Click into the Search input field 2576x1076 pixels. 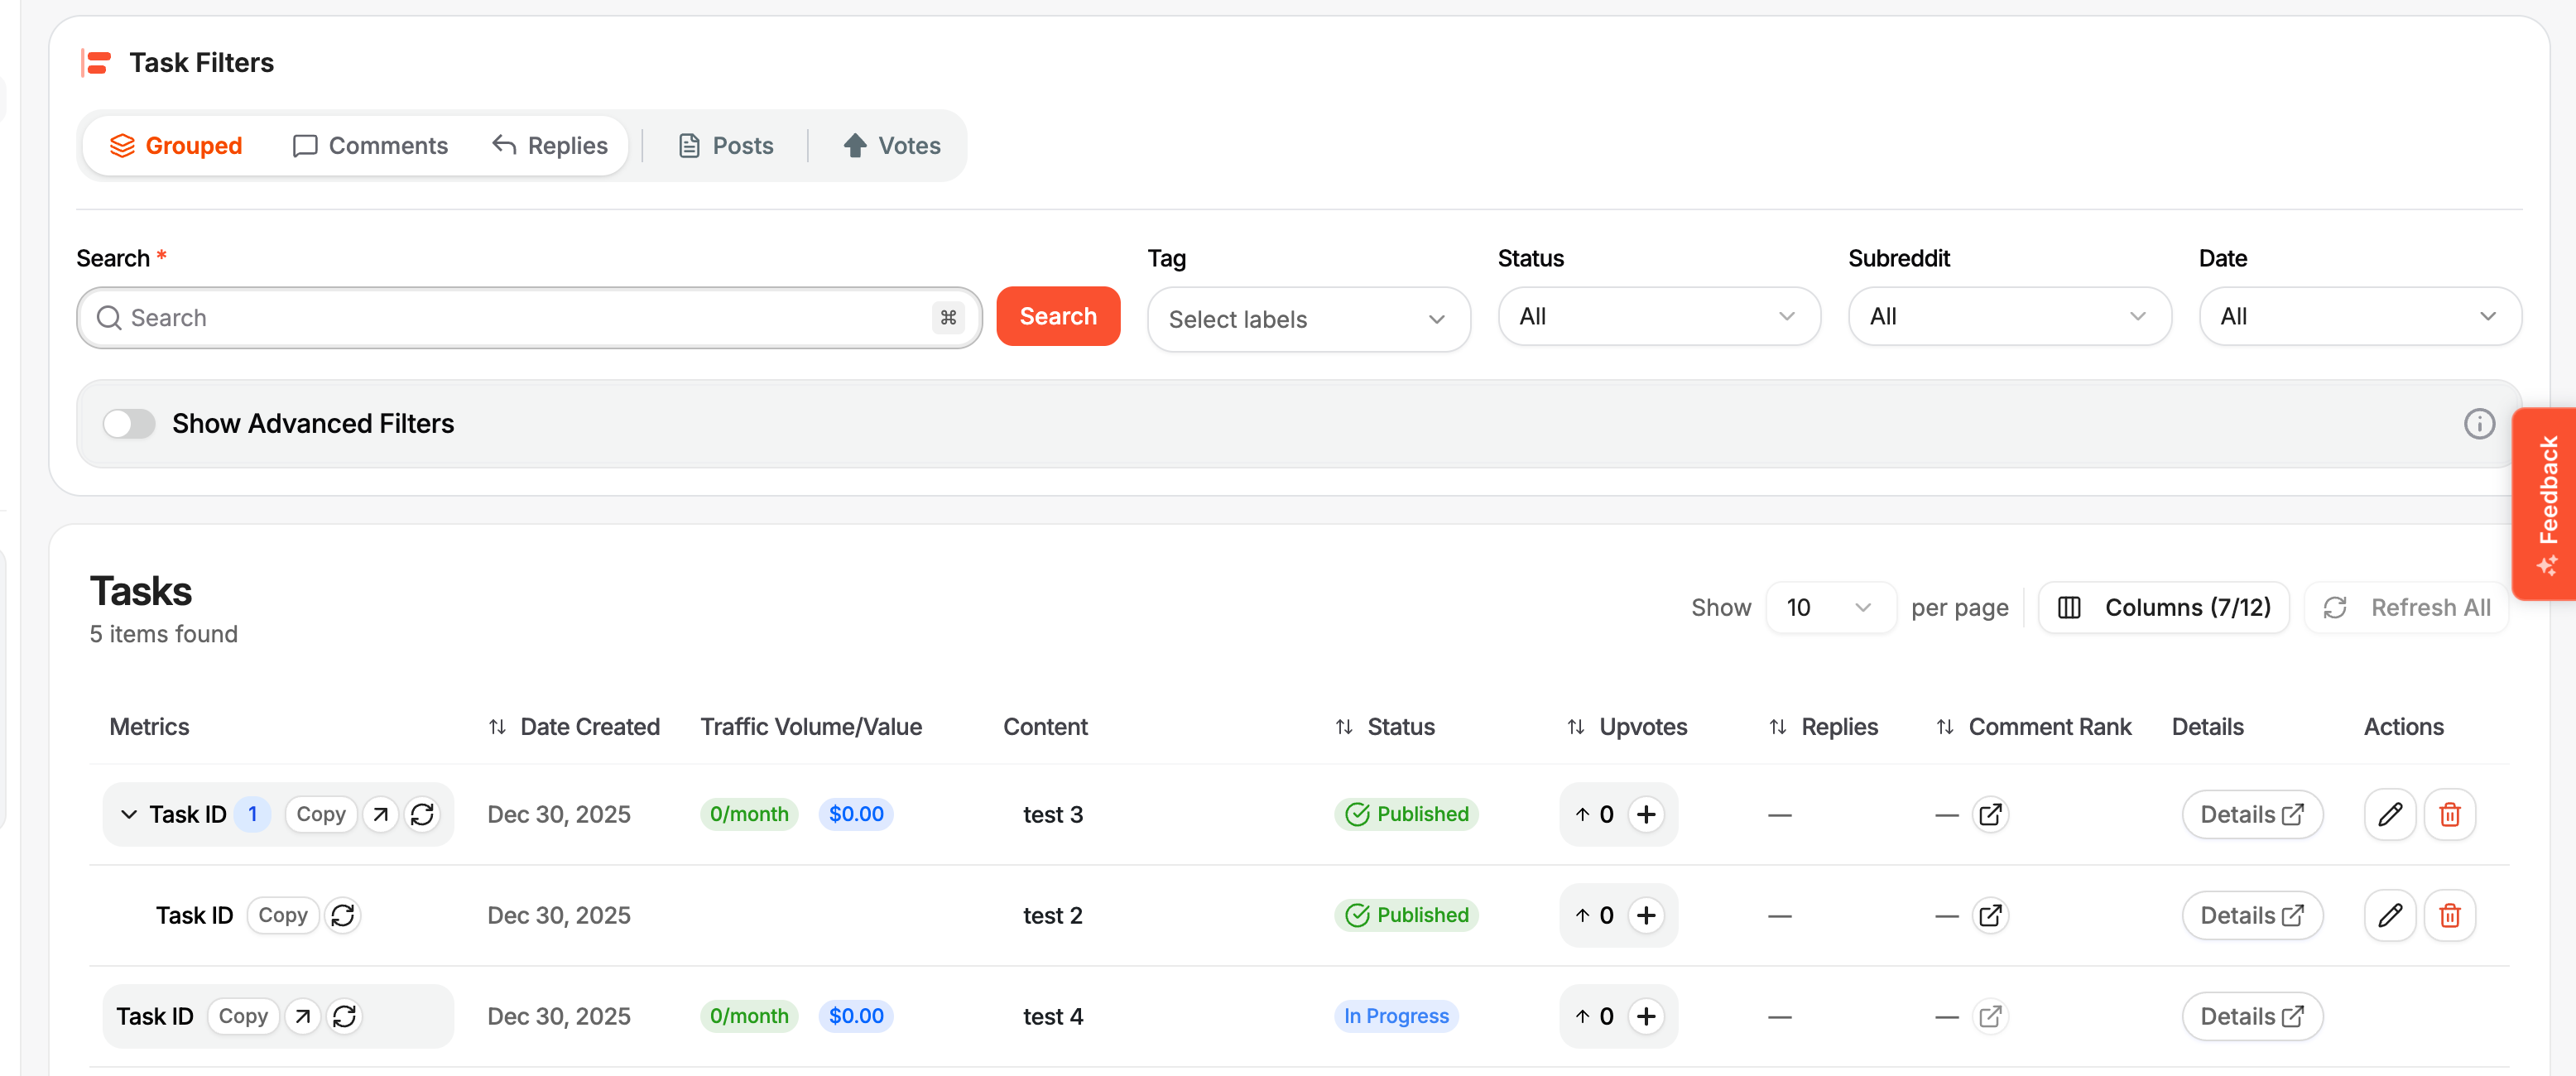pos(520,318)
